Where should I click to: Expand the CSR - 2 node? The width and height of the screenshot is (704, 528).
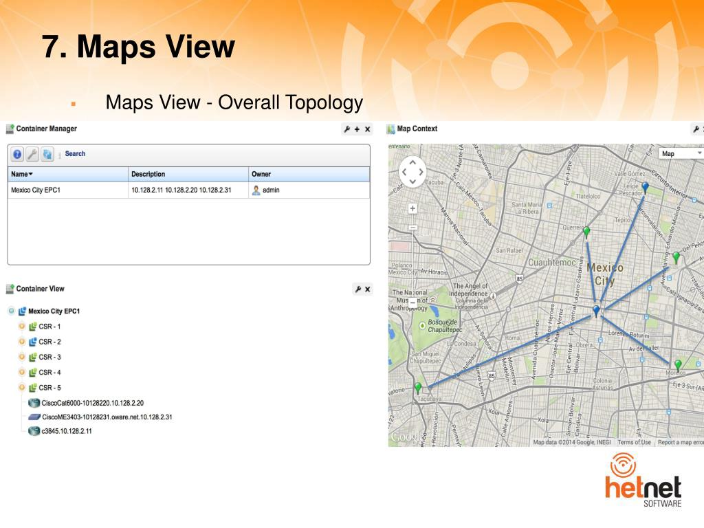pos(21,342)
